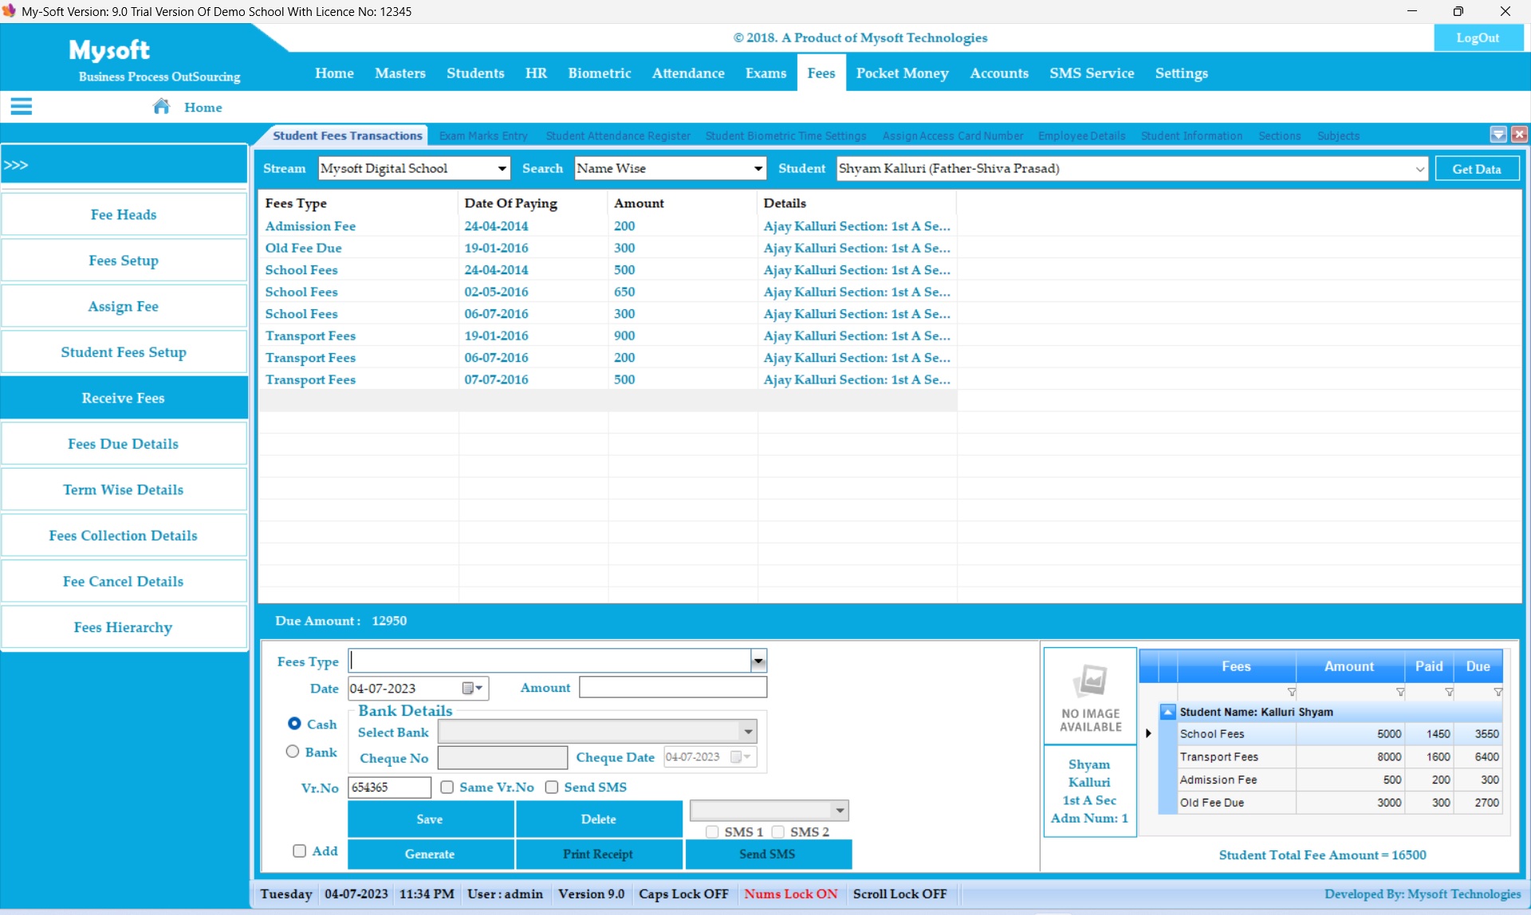Open the Student name dropdown
The image size is (1531, 915).
[x=1420, y=168]
